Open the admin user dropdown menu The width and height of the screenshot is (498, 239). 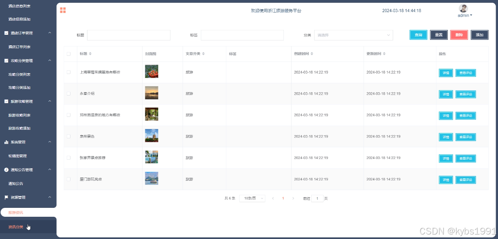coord(465,15)
